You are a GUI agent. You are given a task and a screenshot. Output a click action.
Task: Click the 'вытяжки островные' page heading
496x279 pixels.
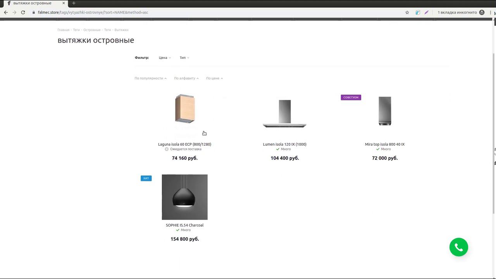(96, 40)
